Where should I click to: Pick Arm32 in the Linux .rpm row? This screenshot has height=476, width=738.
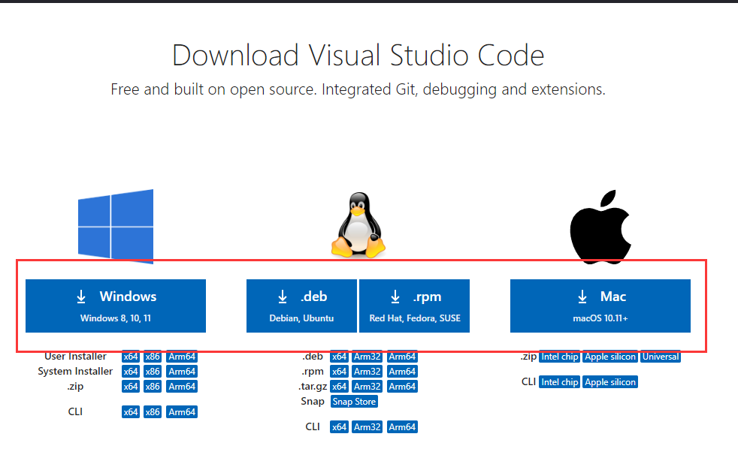coord(367,372)
